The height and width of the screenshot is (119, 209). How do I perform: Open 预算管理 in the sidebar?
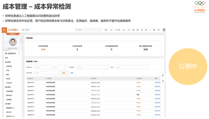click(9, 108)
